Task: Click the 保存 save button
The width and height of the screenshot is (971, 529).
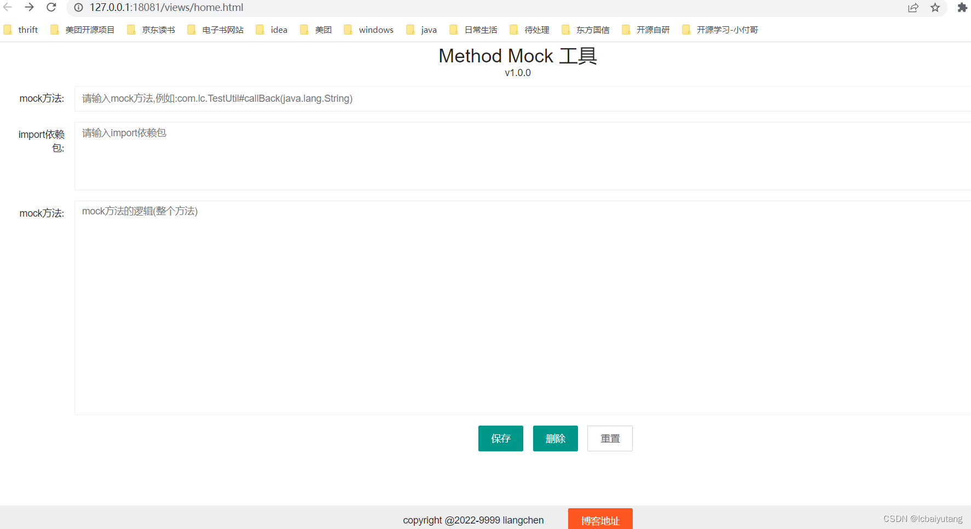Action: tap(501, 438)
